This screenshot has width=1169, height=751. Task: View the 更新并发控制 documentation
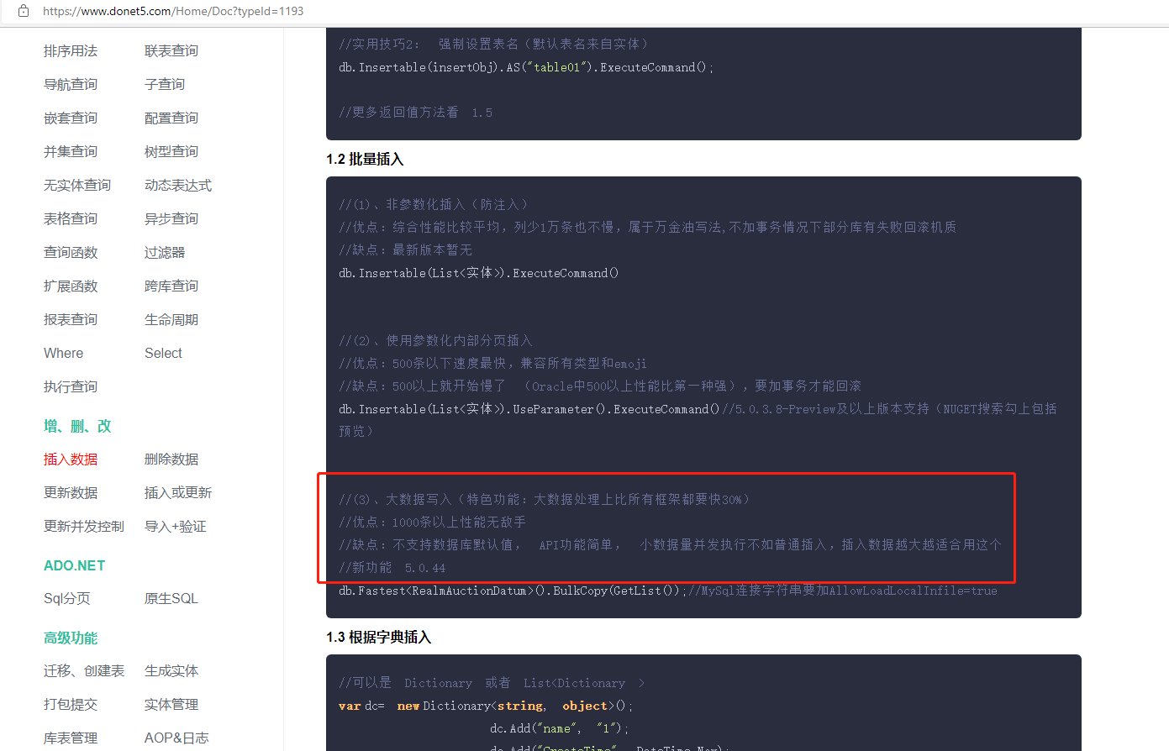click(83, 526)
